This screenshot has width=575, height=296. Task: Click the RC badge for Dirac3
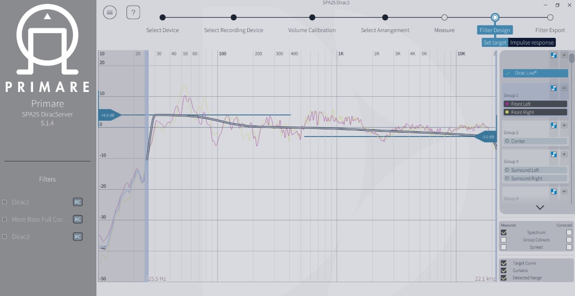click(78, 237)
